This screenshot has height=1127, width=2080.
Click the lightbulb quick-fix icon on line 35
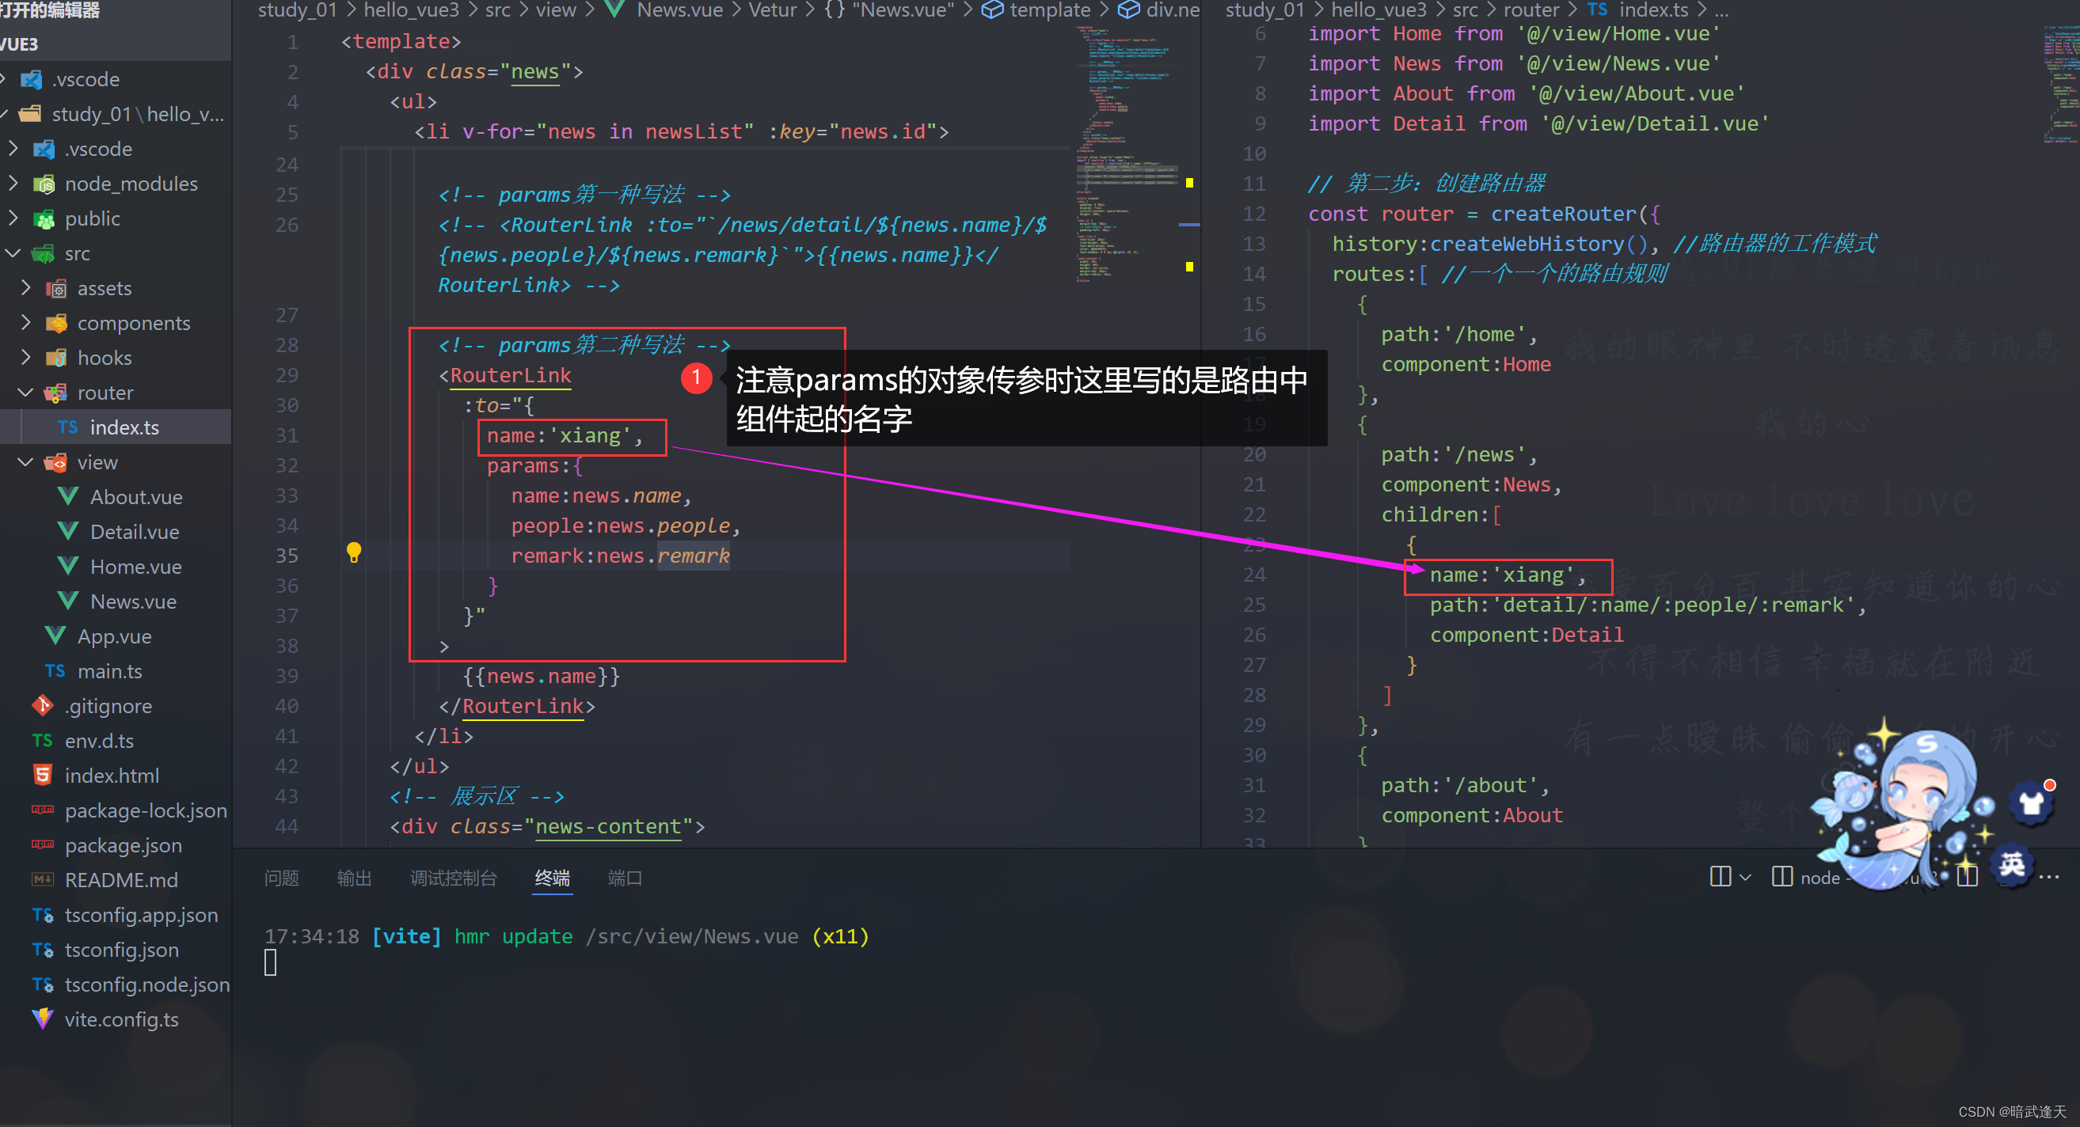point(354,553)
